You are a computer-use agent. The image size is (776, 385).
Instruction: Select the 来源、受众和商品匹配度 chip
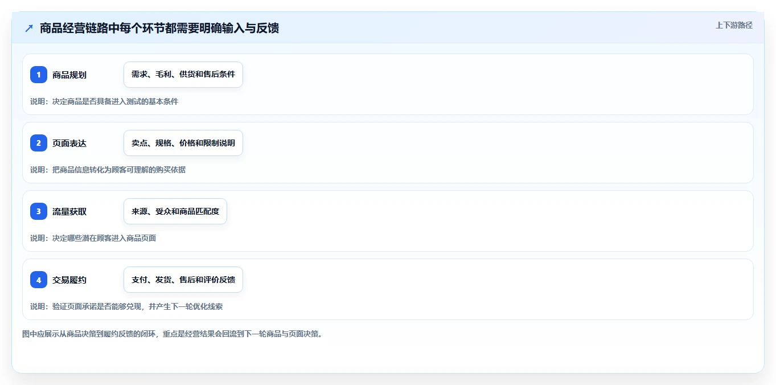175,211
